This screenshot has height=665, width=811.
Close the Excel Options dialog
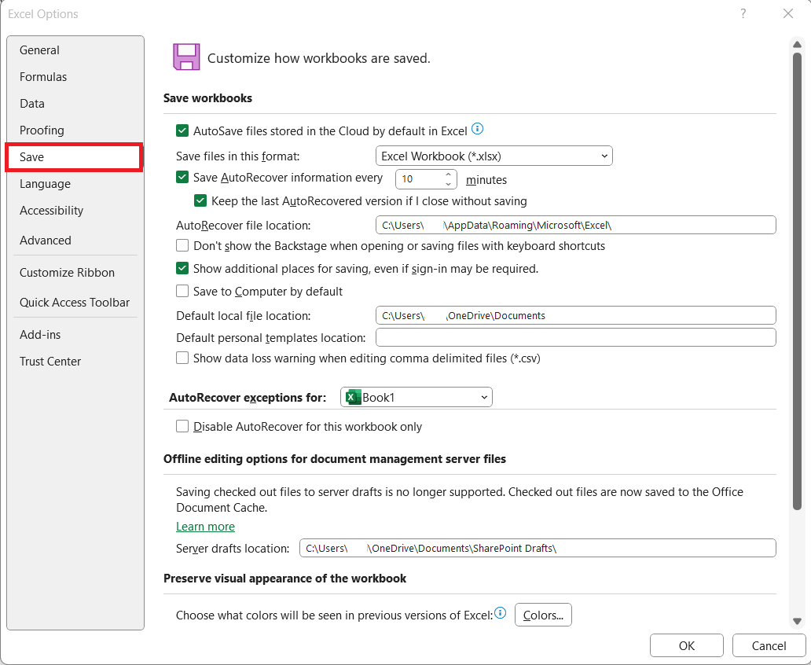click(787, 13)
